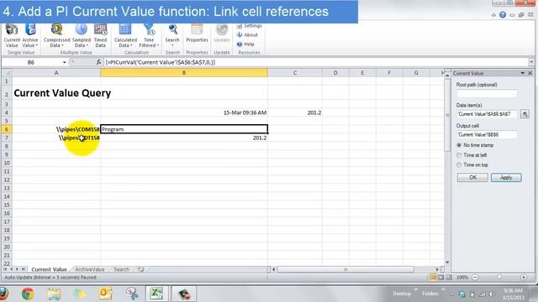This screenshot has width=538, height=302.
Task: Expand the formula bar
Action: pyautogui.click(x=531, y=62)
